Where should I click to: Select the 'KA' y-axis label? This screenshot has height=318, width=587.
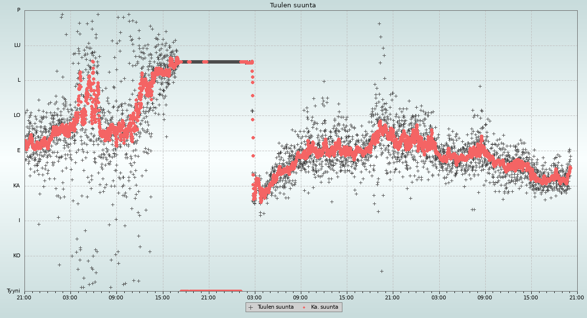pos(17,186)
